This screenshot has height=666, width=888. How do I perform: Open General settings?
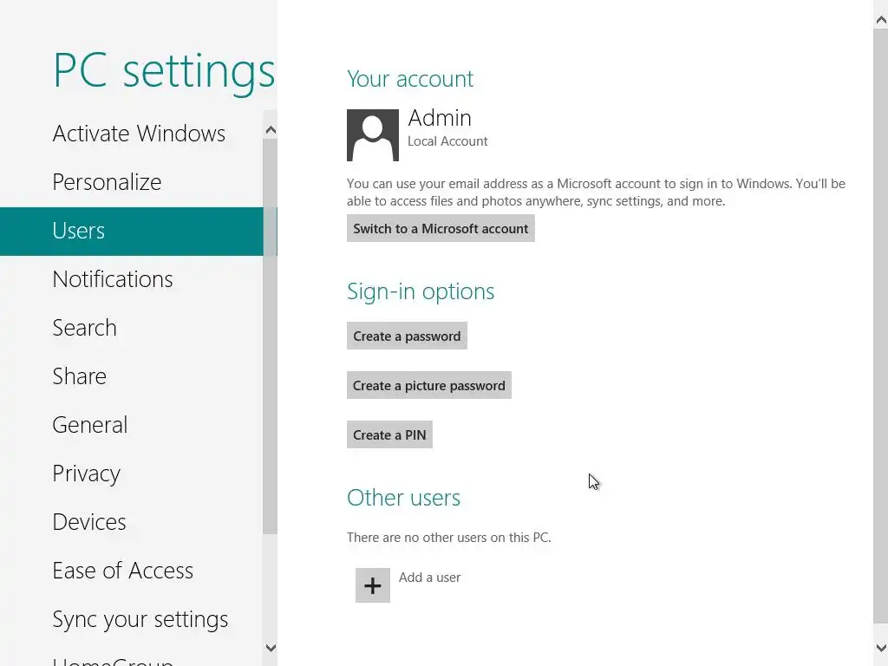point(89,425)
